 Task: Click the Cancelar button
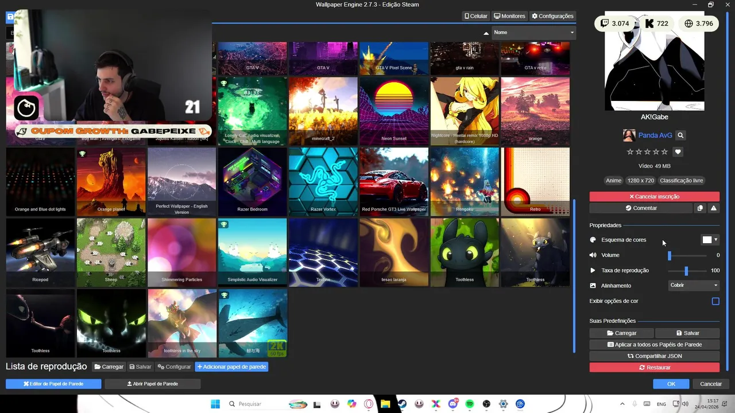[711, 384]
